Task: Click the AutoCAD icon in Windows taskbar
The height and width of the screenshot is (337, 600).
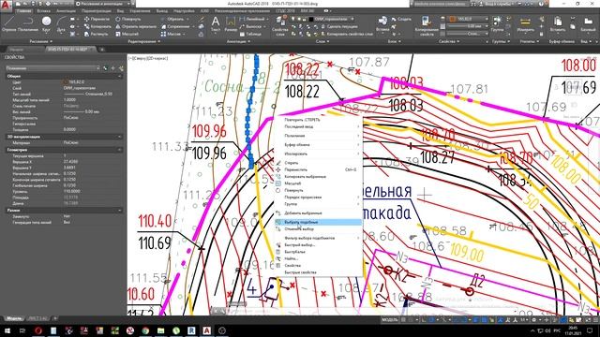Action: click(206, 330)
